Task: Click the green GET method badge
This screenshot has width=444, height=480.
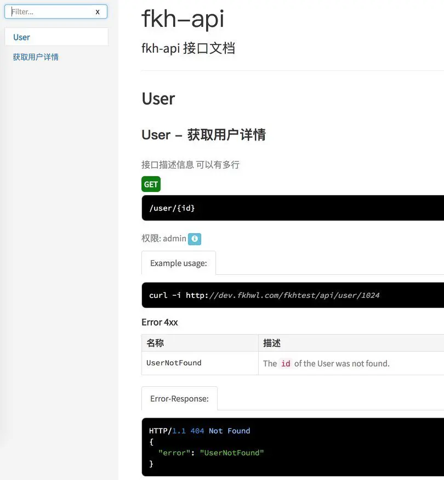Action: tap(151, 184)
